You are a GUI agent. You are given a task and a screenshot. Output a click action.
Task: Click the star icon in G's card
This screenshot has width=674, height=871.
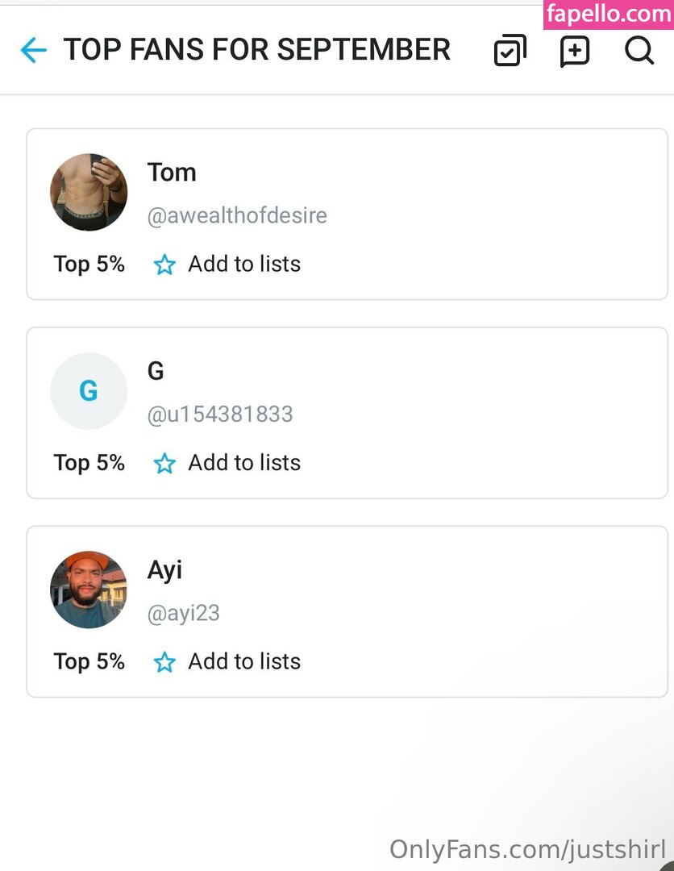point(164,463)
